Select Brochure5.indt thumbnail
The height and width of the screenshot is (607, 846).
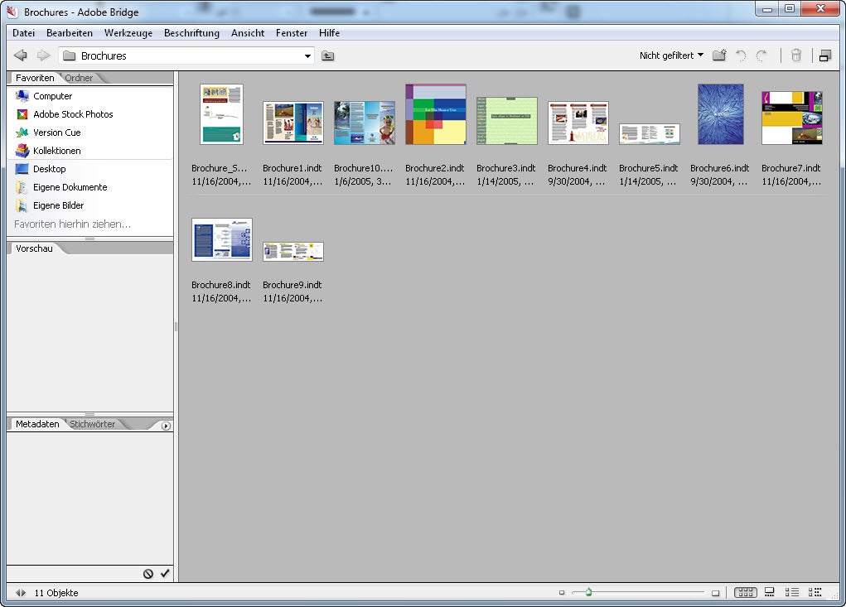click(649, 133)
